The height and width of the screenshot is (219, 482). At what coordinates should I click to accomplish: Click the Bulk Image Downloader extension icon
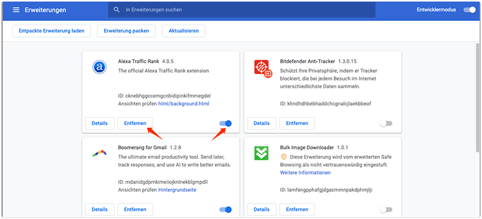click(x=261, y=153)
